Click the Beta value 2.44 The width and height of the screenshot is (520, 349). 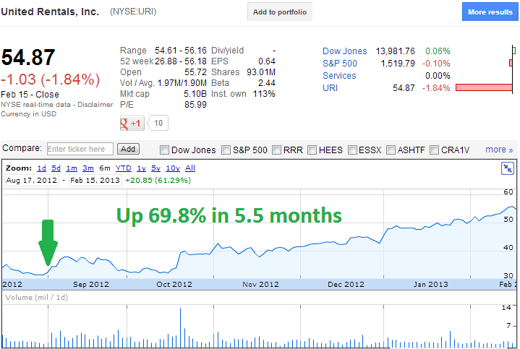[x=267, y=83]
